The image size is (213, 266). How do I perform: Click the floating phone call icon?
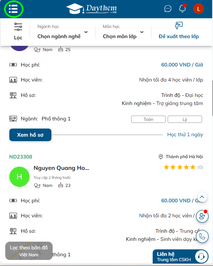[202, 236]
